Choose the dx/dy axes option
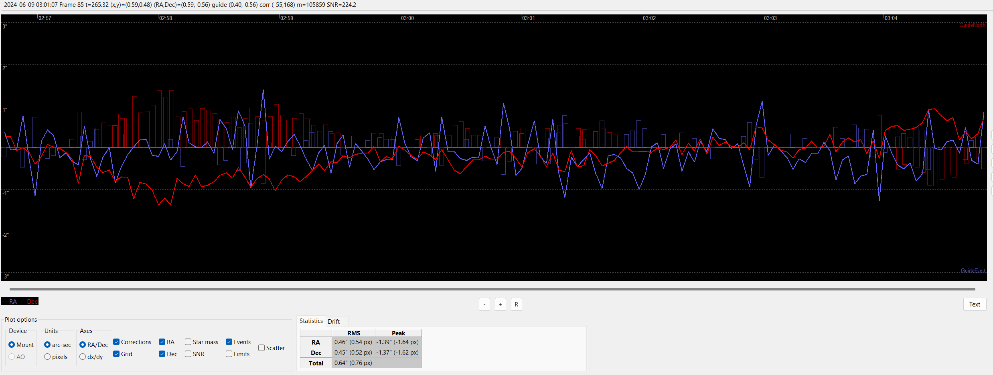993x375 pixels. click(83, 357)
